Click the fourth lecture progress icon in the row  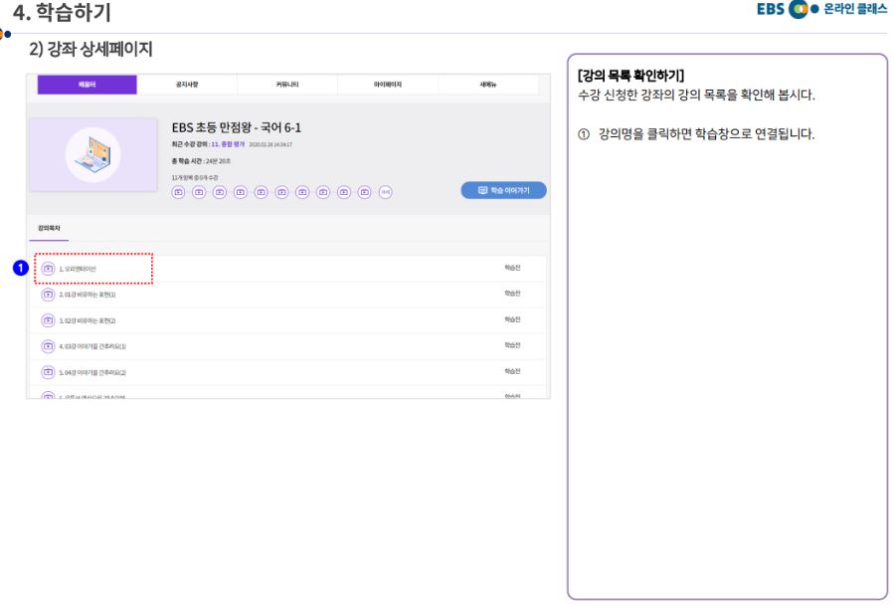[x=241, y=192]
